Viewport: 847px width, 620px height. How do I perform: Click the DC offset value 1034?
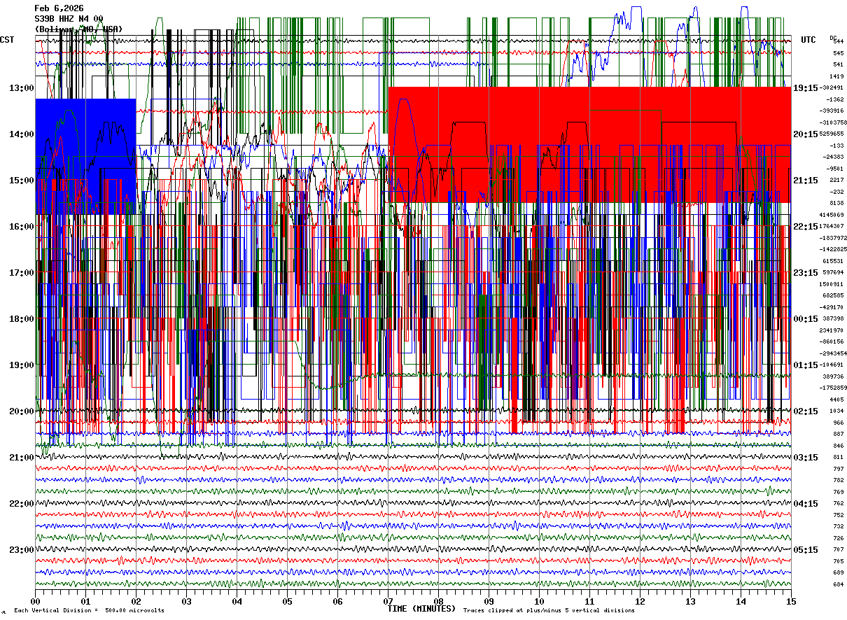click(x=838, y=411)
